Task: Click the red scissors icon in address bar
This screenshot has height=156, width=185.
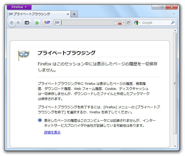Action: [x=120, y=23]
